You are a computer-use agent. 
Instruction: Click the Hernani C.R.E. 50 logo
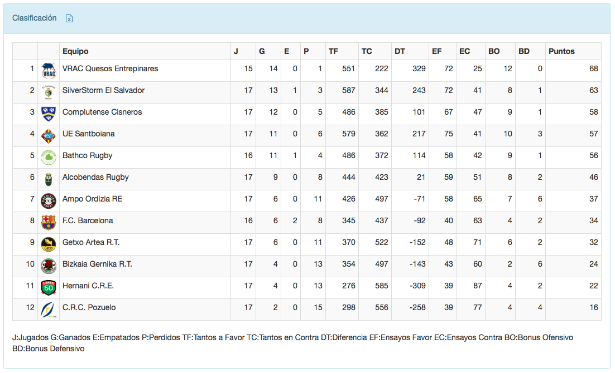coord(49,288)
